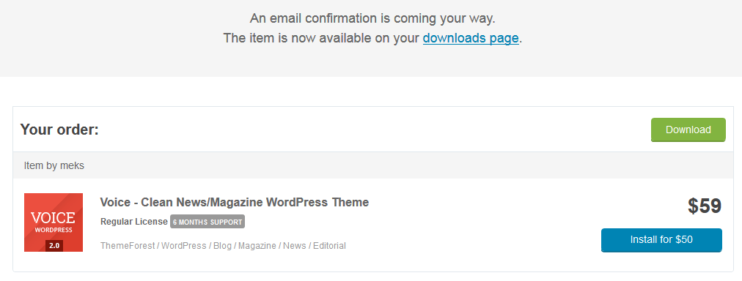The image size is (742, 281).
Task: Select the Regular License text
Action: click(134, 222)
